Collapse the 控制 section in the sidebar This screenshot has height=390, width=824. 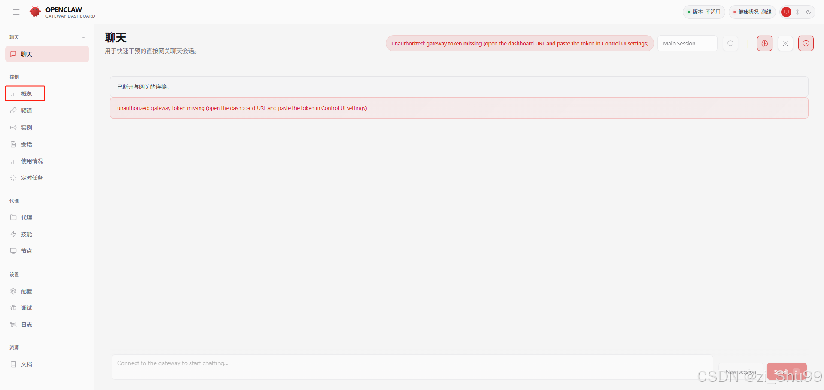pyautogui.click(x=83, y=77)
